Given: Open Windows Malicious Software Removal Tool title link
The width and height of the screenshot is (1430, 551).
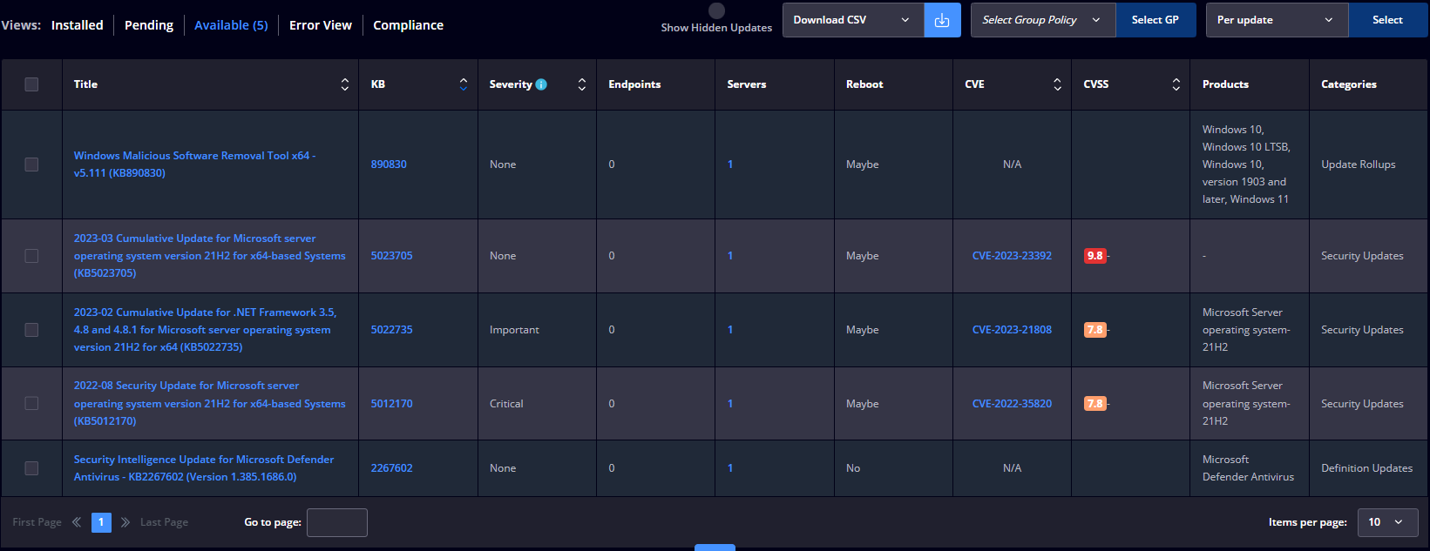Looking at the screenshot, I should pos(195,165).
